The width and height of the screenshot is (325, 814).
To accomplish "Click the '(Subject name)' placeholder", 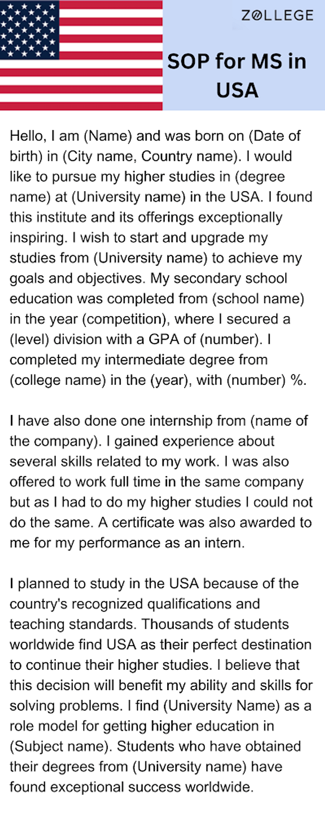I will pyautogui.click(x=61, y=747).
